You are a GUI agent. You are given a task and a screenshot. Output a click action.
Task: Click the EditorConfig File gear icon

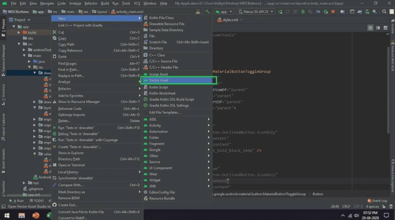coord(145,192)
